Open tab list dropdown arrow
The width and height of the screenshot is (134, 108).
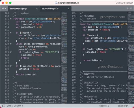click(131, 8)
